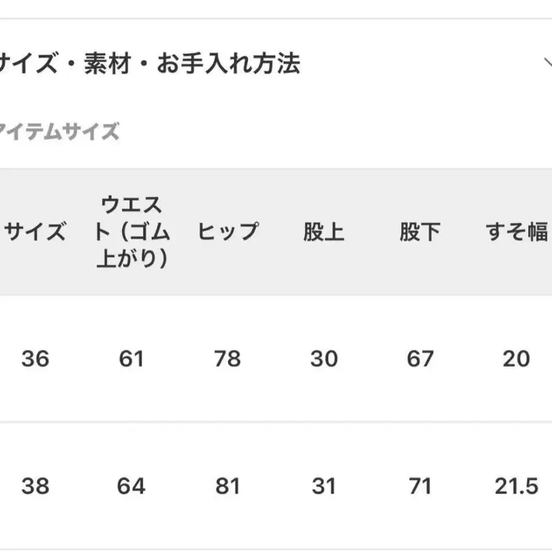
Task: Click hip value 78 in the table
Action: click(228, 359)
